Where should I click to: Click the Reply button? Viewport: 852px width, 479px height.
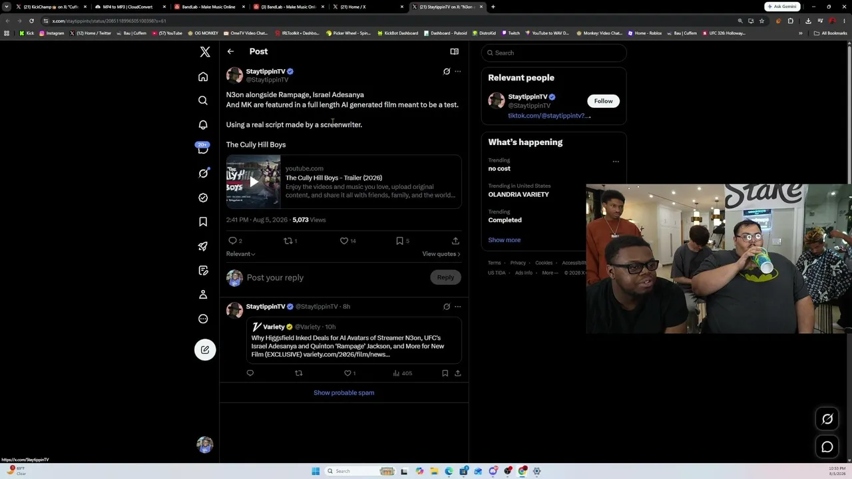[x=445, y=277]
